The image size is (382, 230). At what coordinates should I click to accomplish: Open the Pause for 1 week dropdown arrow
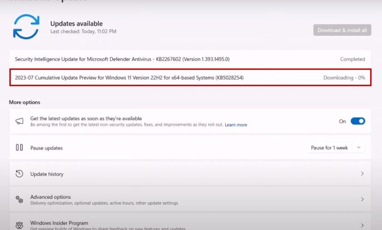358,147
